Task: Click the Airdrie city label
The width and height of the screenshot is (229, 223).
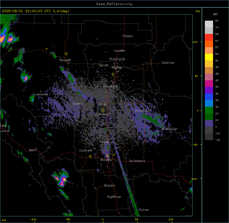Action: (x=107, y=142)
